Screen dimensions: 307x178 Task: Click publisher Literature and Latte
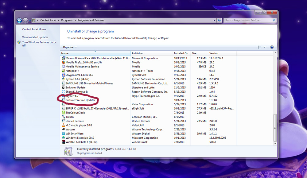(x=143, y=87)
